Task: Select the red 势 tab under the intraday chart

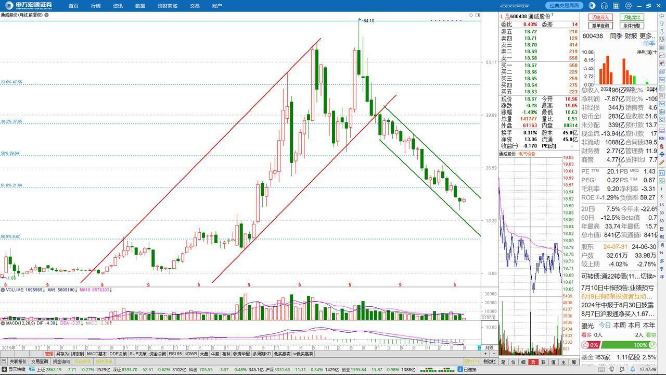Action: 533,361
